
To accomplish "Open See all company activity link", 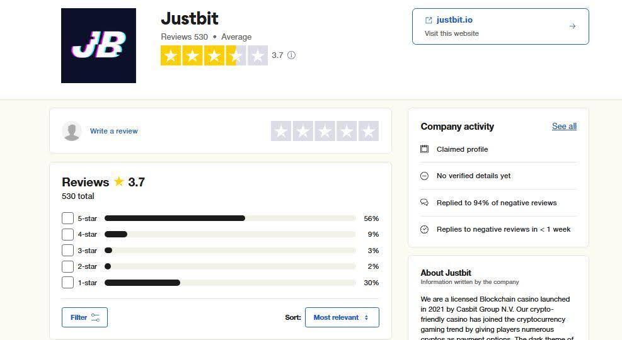I will tap(564, 127).
